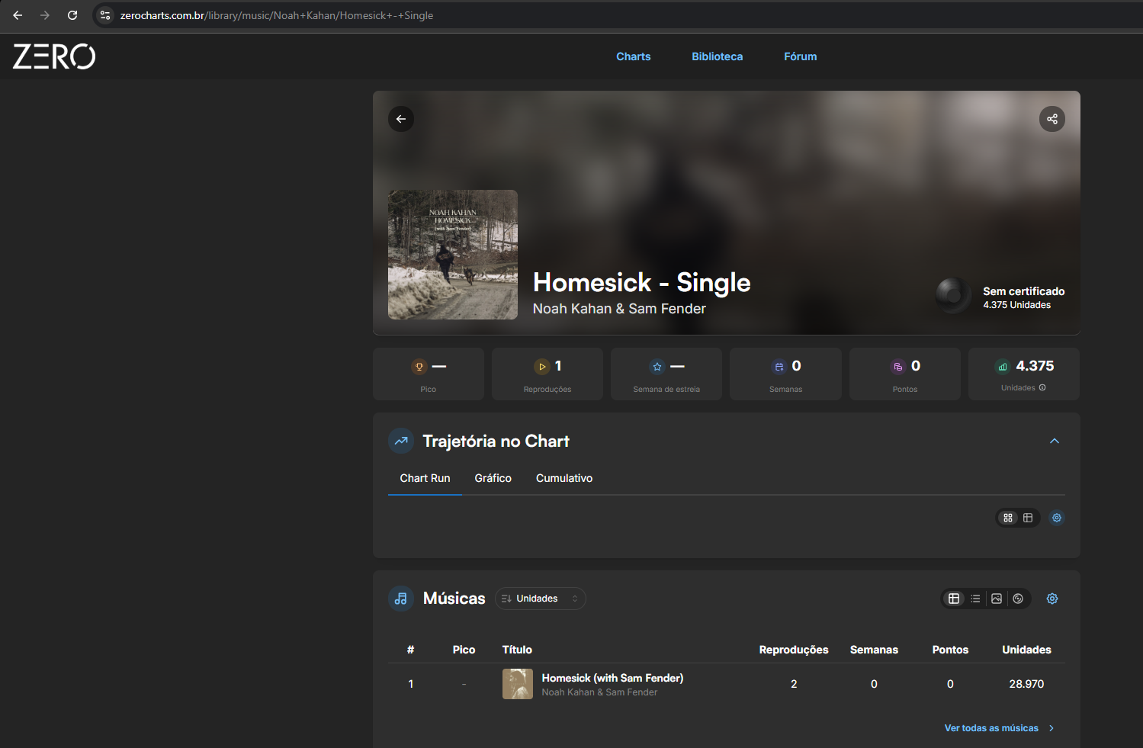Click the site info icon in address bar
Screen dimensions: 1143x748
coord(105,15)
